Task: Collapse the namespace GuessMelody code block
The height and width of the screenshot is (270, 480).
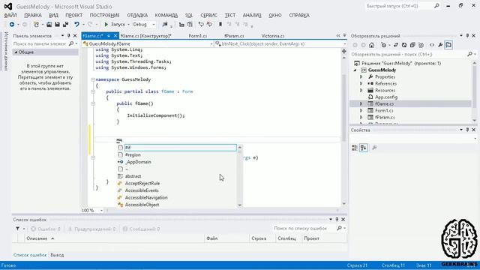Action: click(x=93, y=79)
